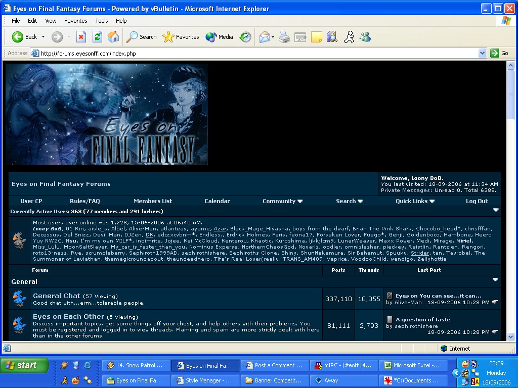Viewport: 518px width, 388px height.
Task: Collapse the General forum category
Action: point(495,280)
